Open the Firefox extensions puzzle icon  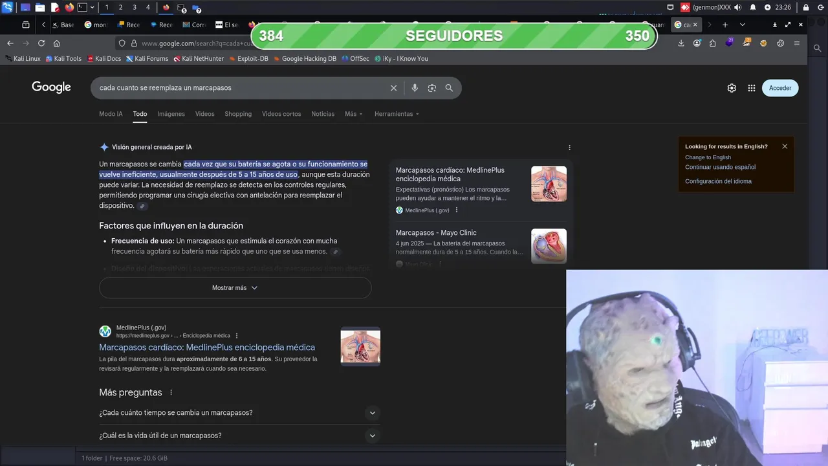tap(713, 43)
